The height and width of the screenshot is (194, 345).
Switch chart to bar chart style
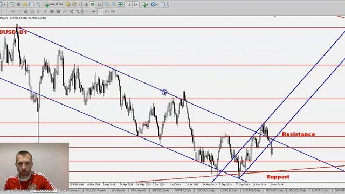[x=86, y=4]
